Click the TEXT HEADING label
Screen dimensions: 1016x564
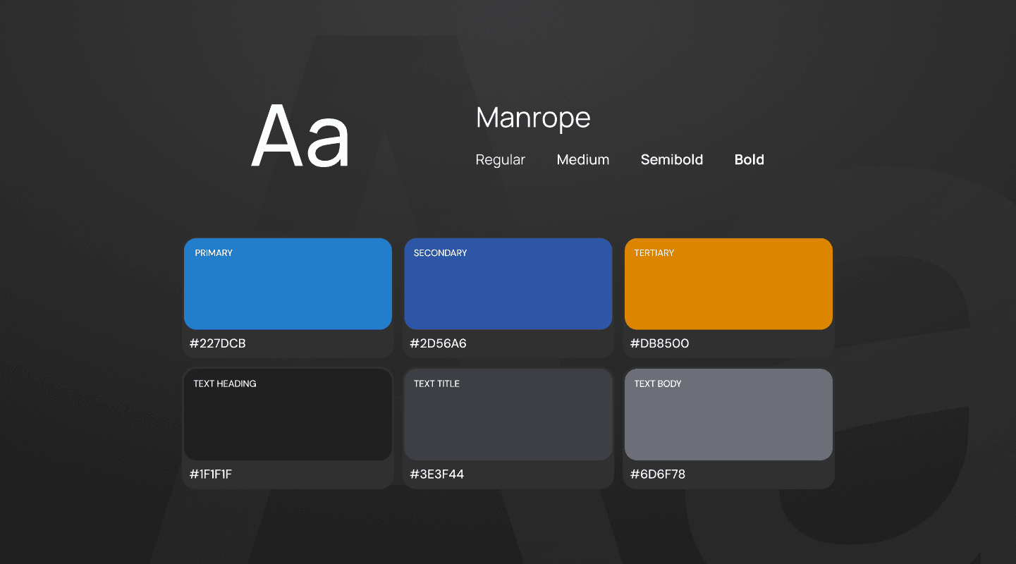pos(225,384)
